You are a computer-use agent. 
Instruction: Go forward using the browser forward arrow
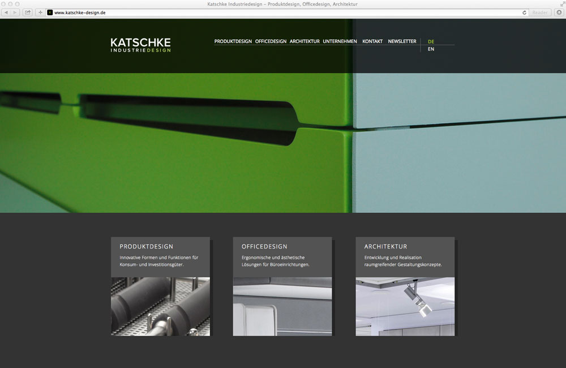tap(15, 12)
